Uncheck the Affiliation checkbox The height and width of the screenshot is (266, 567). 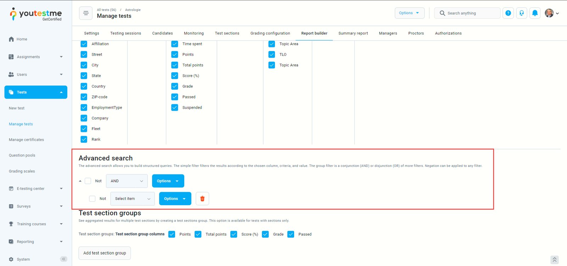(x=84, y=44)
